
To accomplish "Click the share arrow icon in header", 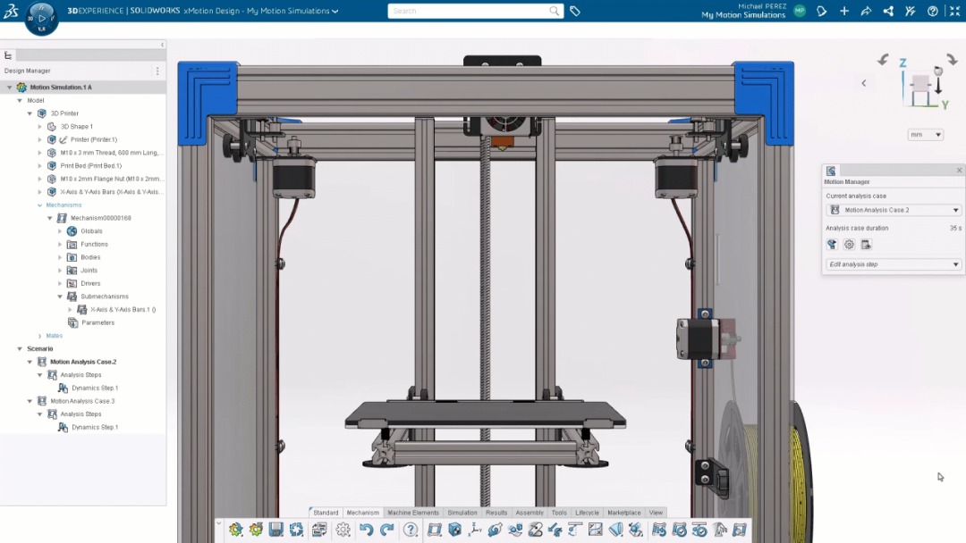I will pyautogui.click(x=865, y=11).
